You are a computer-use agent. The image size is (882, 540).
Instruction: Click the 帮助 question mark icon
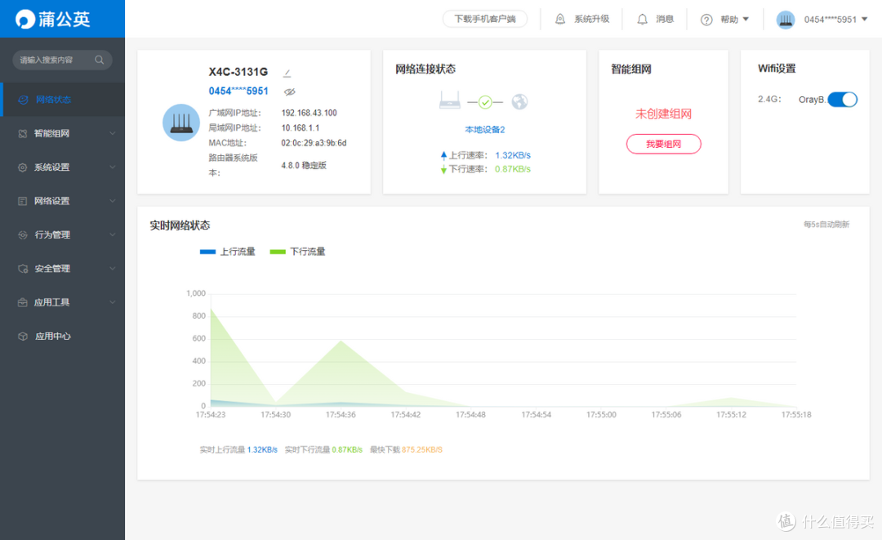(x=706, y=20)
